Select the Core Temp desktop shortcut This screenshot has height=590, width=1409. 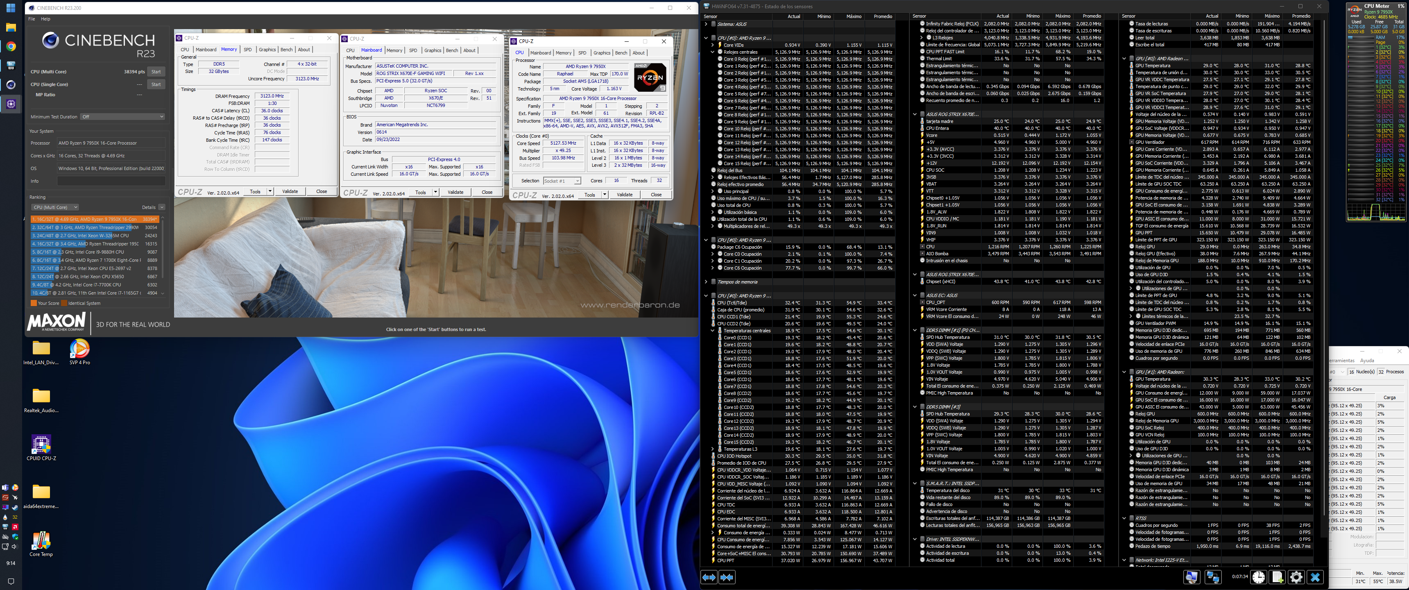pos(41,544)
